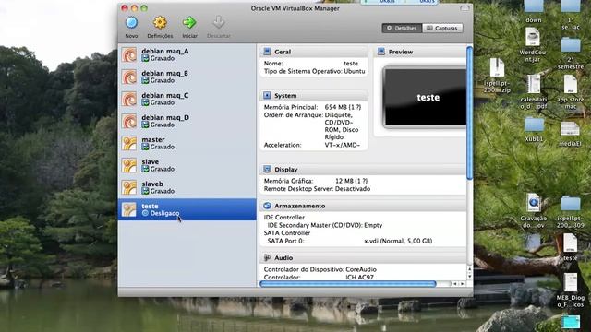Screen dimensions: 591x332
Task: Click the Descartar discard icon
Action: coord(219,22)
